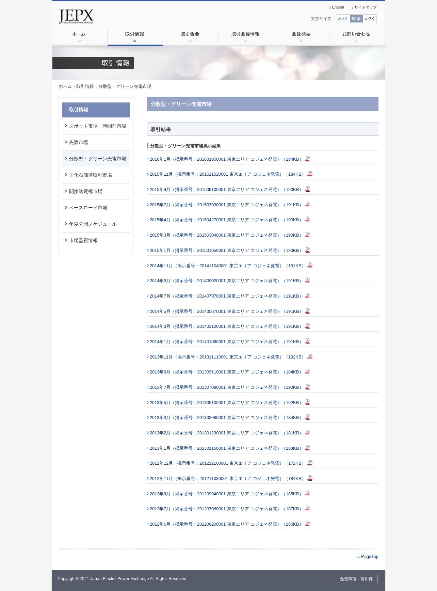
Task: Open PDF icon for 2014年9月 result
Action: coord(308,280)
